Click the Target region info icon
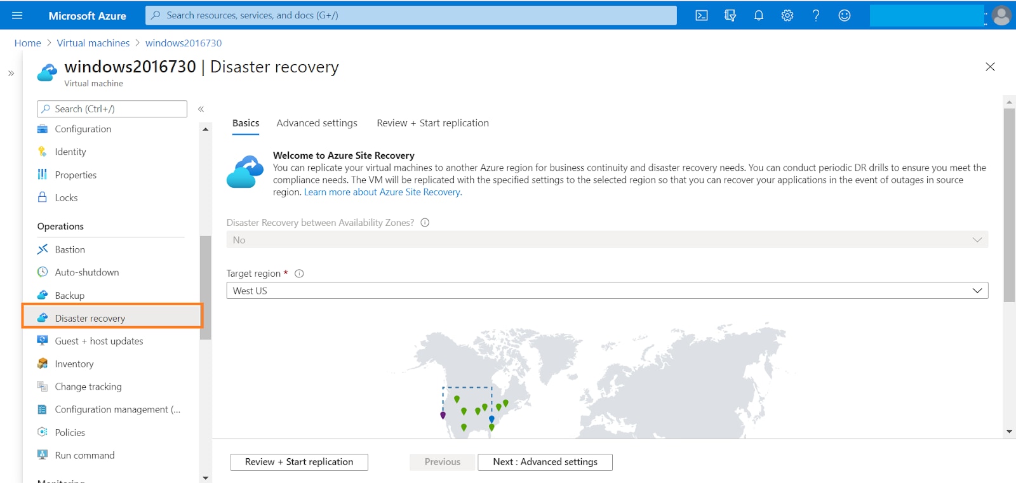The width and height of the screenshot is (1016, 483). point(299,274)
